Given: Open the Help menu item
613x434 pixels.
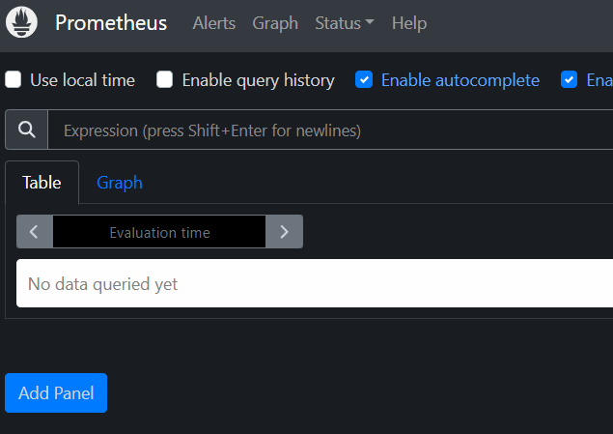Looking at the screenshot, I should click(x=409, y=23).
